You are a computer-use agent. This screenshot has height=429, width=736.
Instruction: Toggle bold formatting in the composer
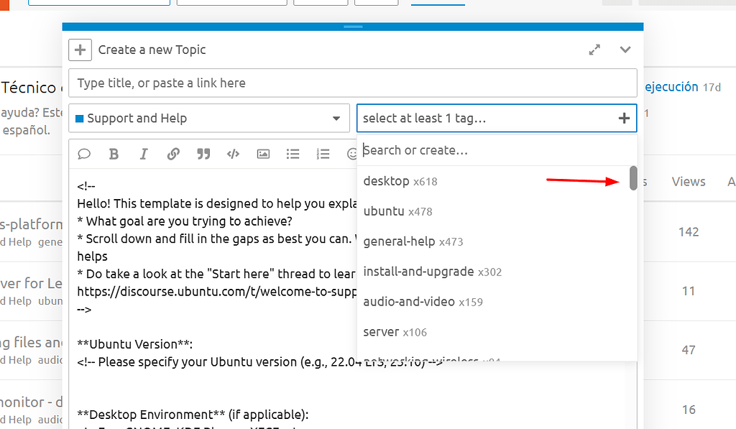tap(114, 153)
